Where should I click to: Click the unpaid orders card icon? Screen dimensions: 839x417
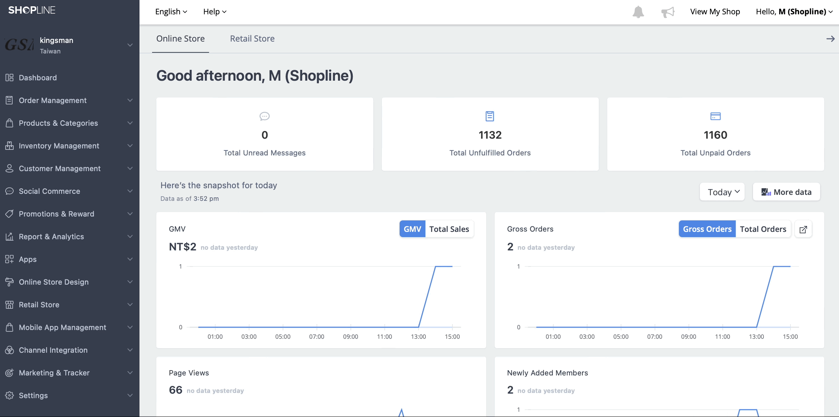pyautogui.click(x=716, y=116)
